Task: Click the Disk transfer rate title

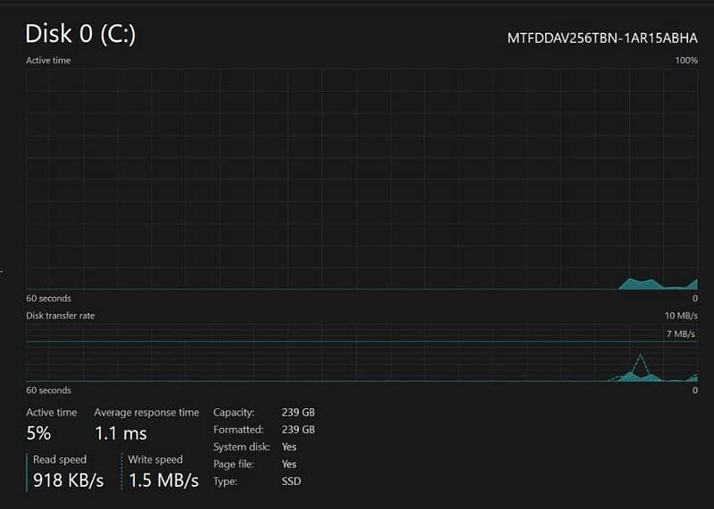Action: tap(61, 316)
